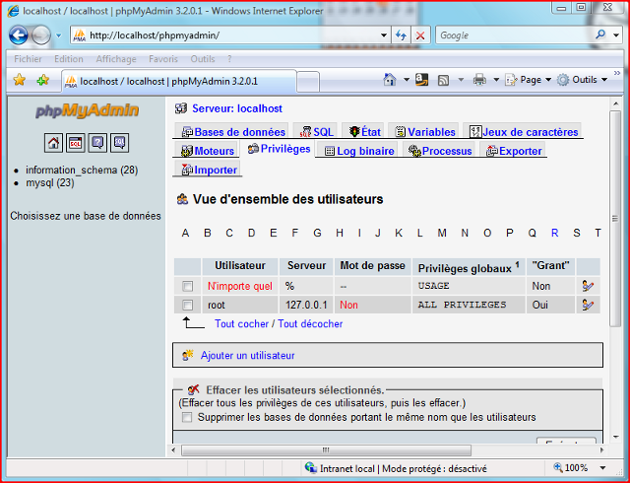The width and height of the screenshot is (630, 483).
Task: Switch to the État tab
Action: [365, 132]
